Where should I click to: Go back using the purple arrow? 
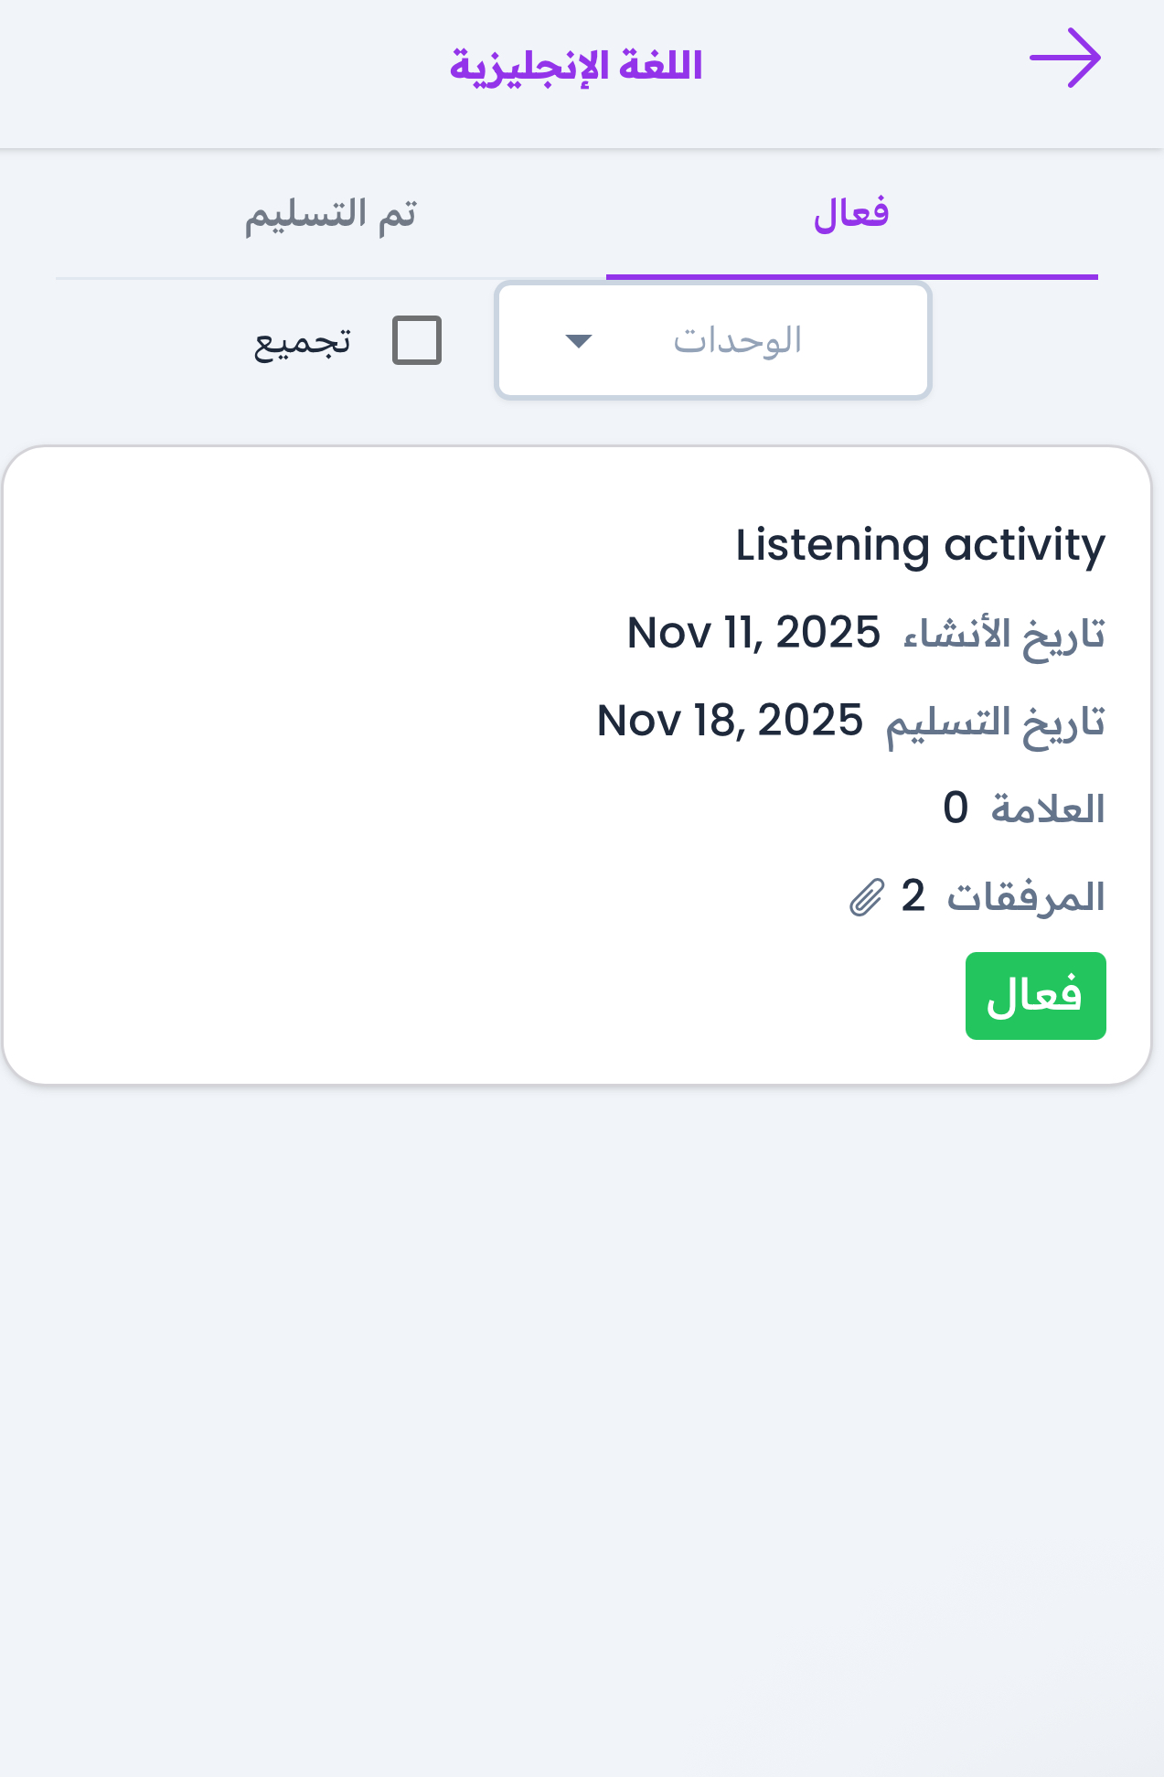coord(1064,59)
